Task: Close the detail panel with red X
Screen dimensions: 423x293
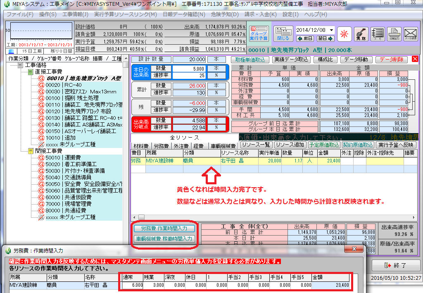Action: click(x=415, y=59)
